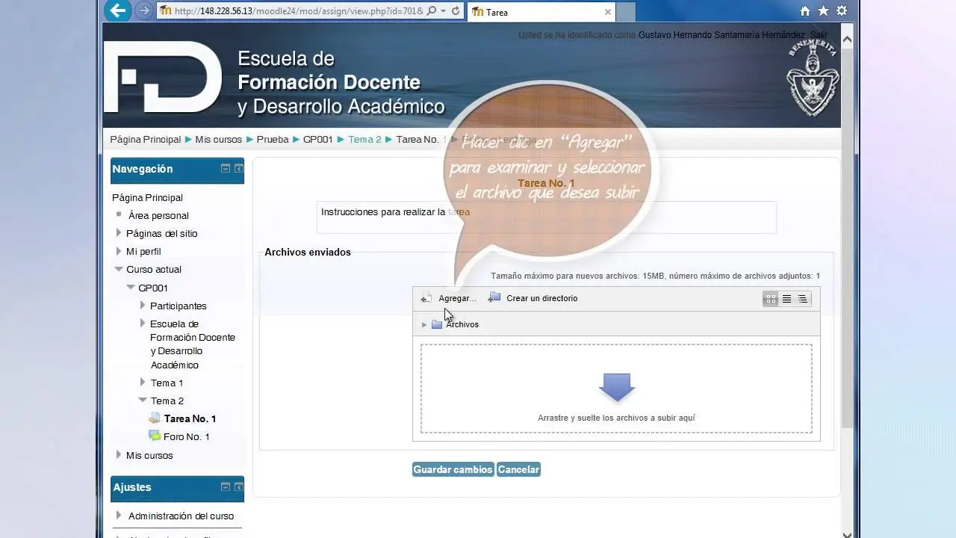Open Página Principal in navigation tree
Image resolution: width=956 pixels, height=538 pixels.
click(x=147, y=197)
